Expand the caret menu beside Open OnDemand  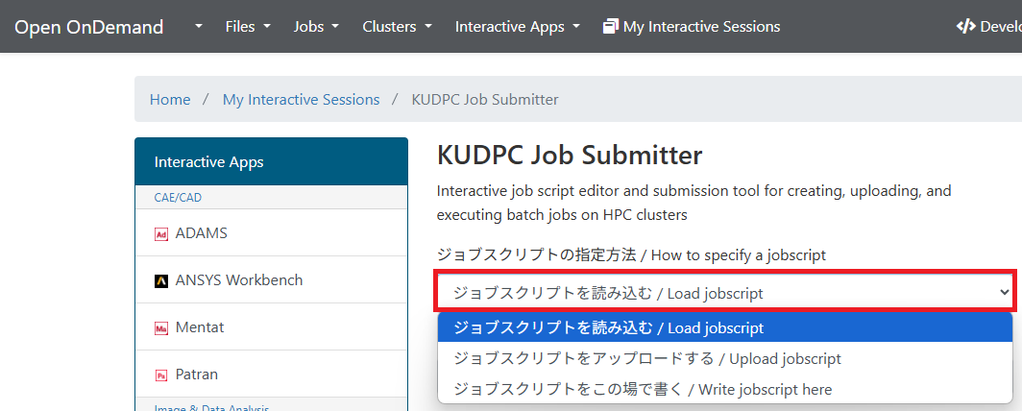[199, 27]
